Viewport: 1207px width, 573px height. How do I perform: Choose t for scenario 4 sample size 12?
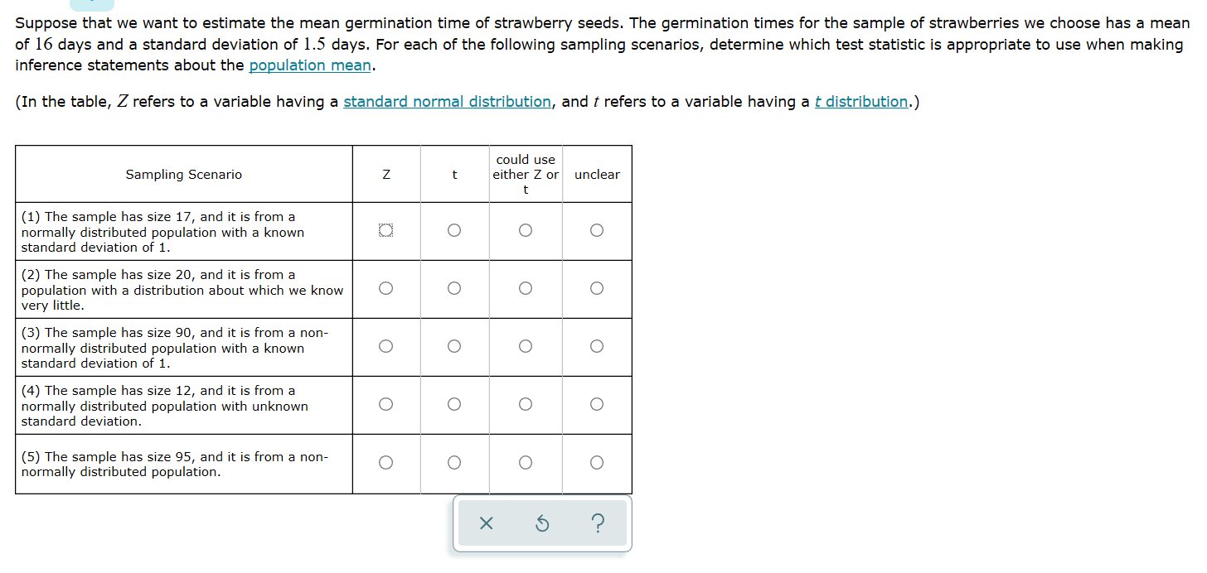453,405
